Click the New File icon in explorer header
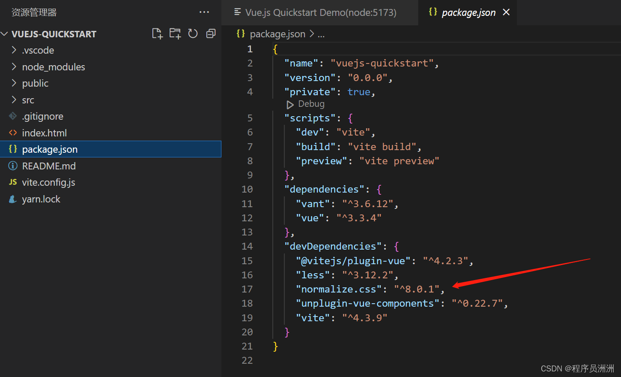The width and height of the screenshot is (621, 377). click(158, 33)
